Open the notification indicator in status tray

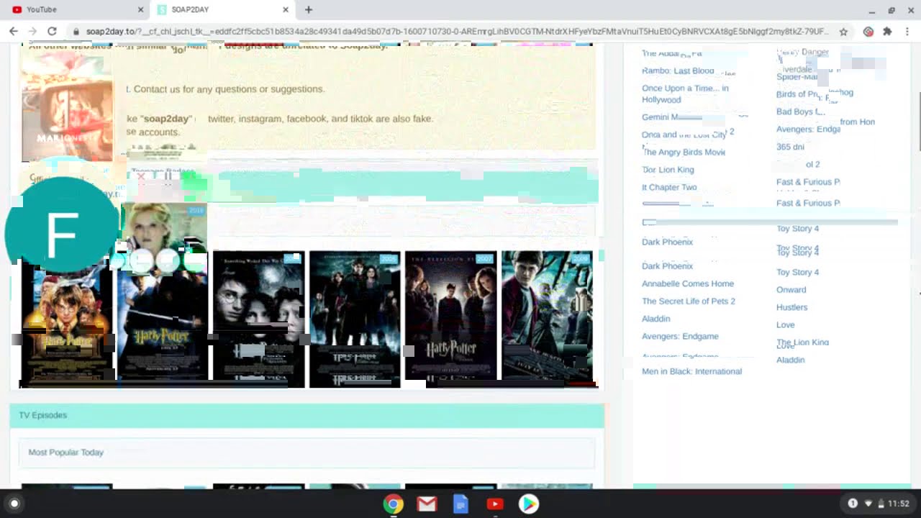pyautogui.click(x=853, y=504)
